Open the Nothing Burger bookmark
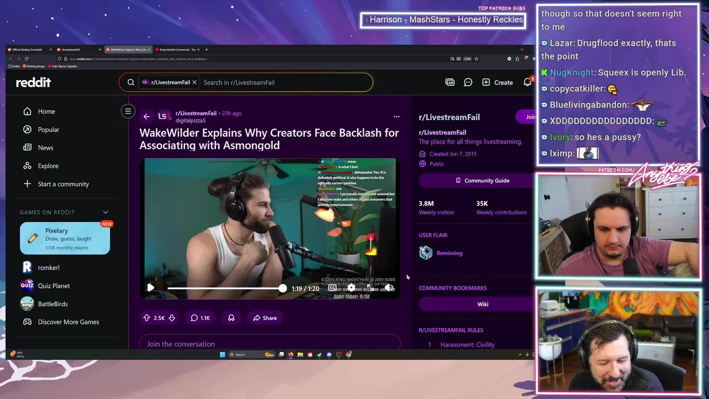Screen dimensions: 709x399 pyautogui.click(x=34, y=66)
